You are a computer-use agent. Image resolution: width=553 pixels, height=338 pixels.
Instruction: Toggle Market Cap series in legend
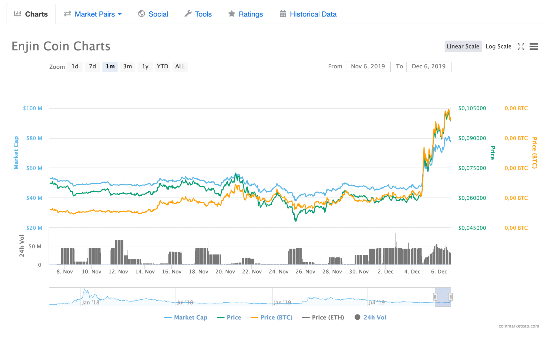[186, 317]
